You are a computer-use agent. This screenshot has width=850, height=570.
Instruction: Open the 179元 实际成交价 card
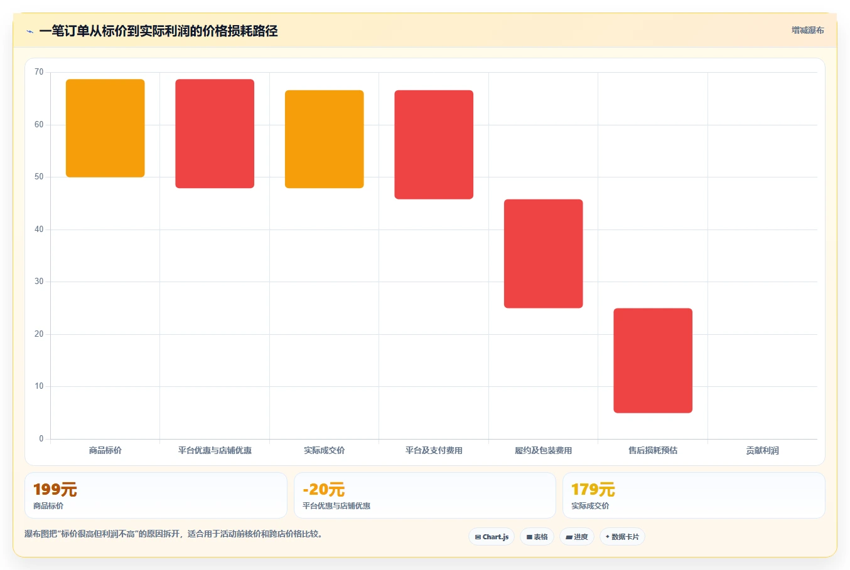coord(694,495)
